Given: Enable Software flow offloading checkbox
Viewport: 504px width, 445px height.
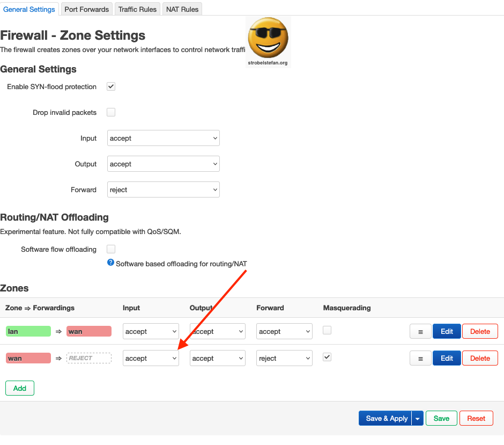Looking at the screenshot, I should click(111, 249).
